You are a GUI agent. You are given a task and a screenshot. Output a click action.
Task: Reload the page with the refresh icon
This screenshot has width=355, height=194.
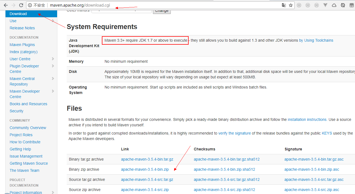coord(21,5)
